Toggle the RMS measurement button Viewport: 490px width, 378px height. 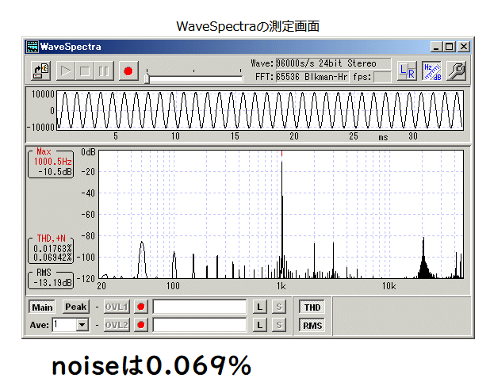pyautogui.click(x=312, y=326)
